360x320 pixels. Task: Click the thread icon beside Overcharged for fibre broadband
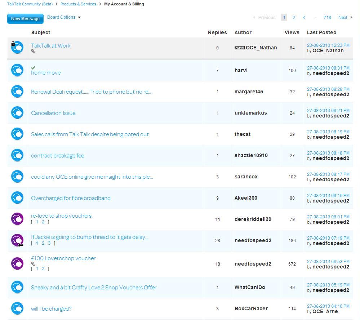point(17,198)
